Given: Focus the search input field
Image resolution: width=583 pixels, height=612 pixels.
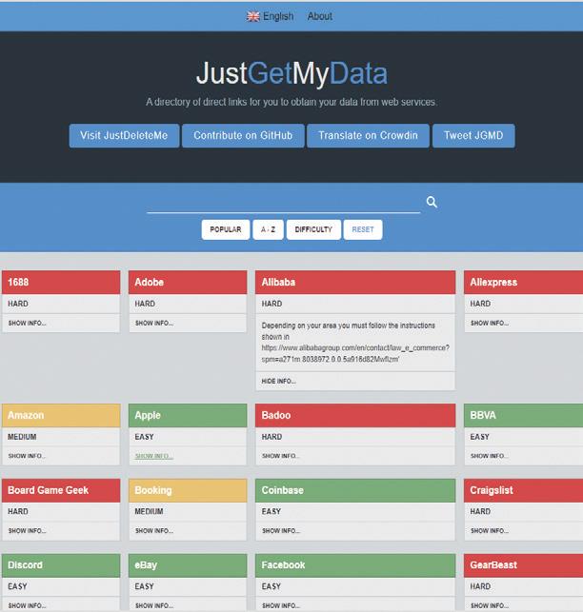Looking at the screenshot, I should [x=283, y=203].
